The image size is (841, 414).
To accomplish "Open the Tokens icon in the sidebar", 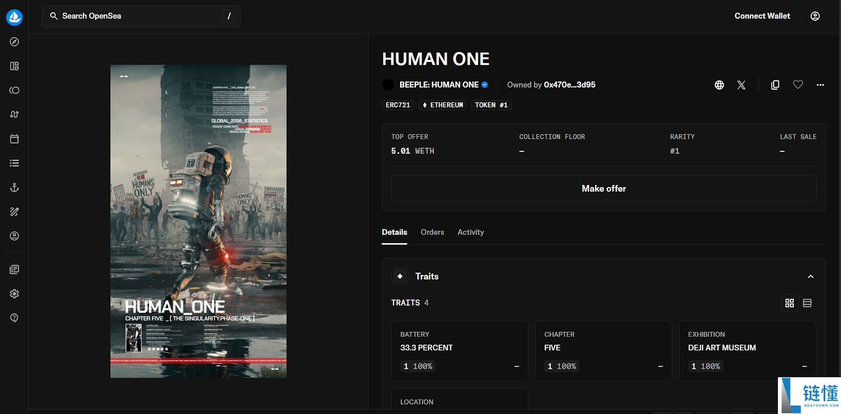I will (14, 90).
